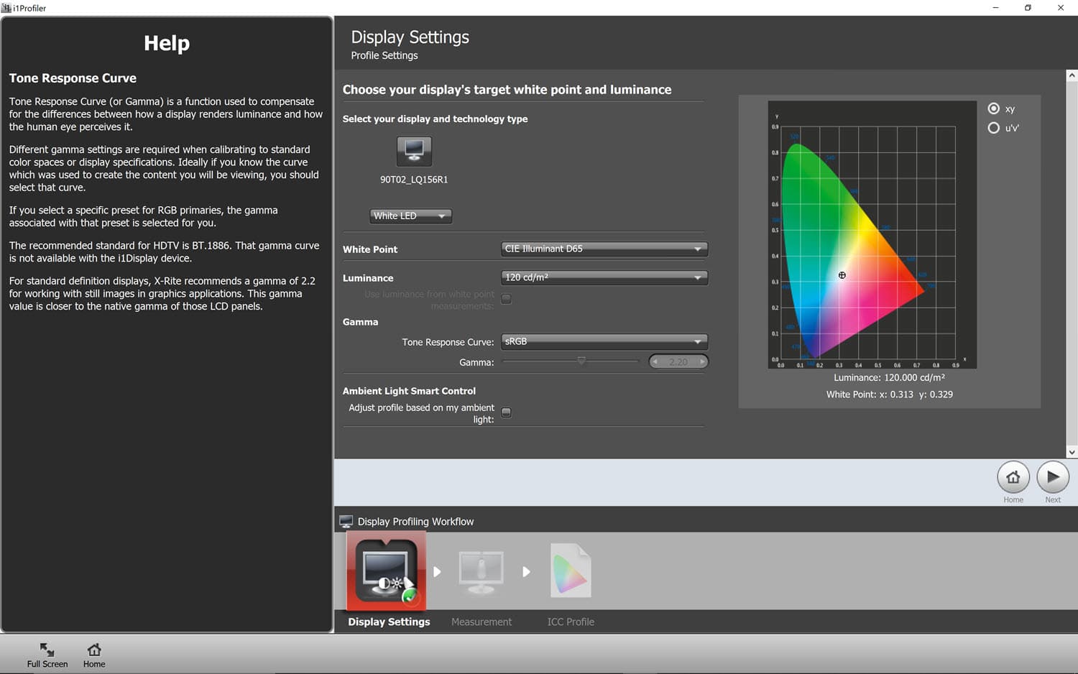Screen dimensions: 1078x674
Task: Click the Luminance: 120.000 cd/m² readout
Action: [889, 377]
